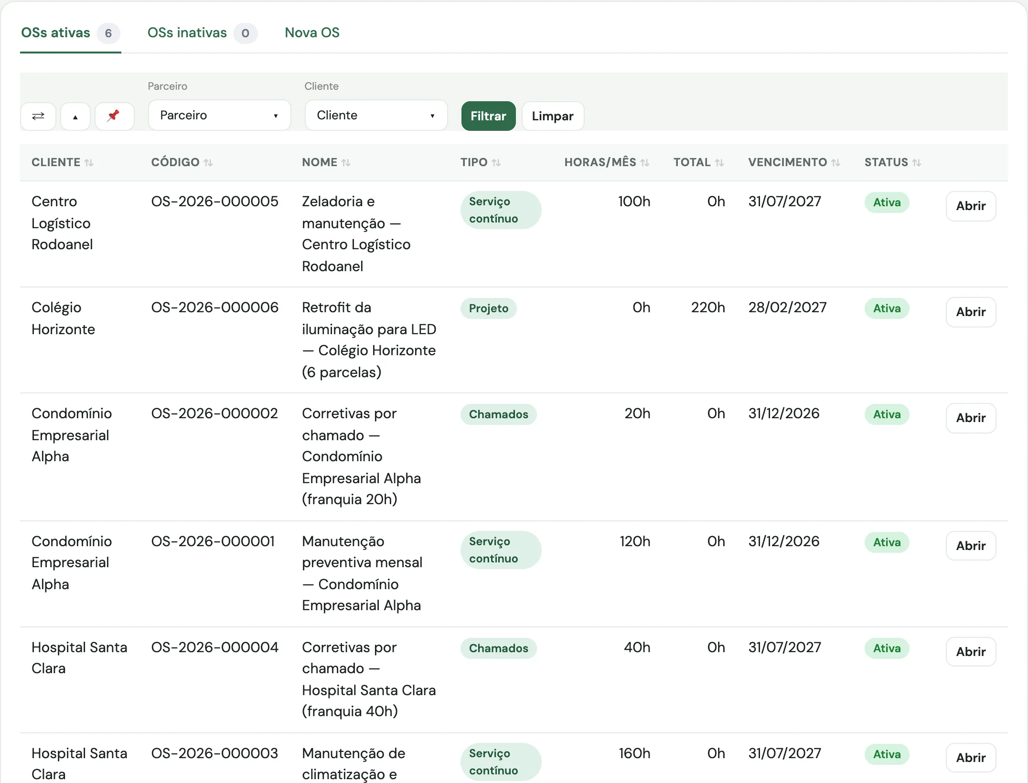
Task: Click the 160h hours value
Action: pyautogui.click(x=634, y=753)
